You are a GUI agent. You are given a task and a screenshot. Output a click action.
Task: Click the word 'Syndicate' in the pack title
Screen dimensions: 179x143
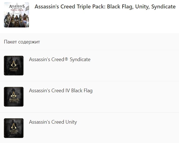click(x=163, y=7)
